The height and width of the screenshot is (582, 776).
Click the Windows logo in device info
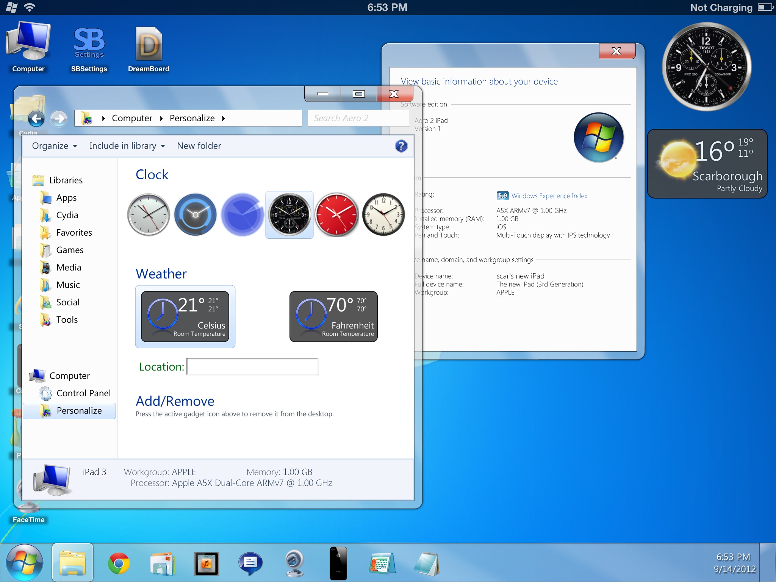[x=599, y=138]
